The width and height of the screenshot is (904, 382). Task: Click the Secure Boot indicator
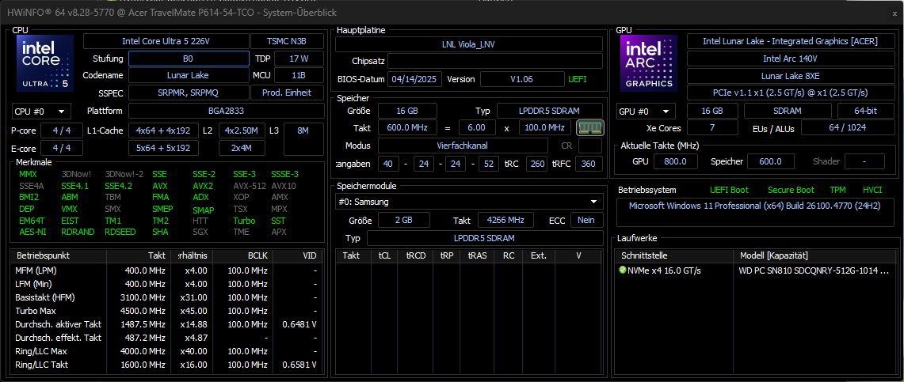tap(791, 190)
